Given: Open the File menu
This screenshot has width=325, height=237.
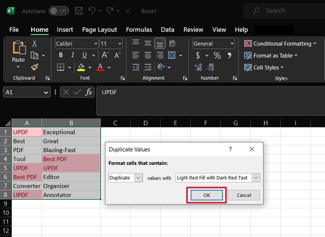Looking at the screenshot, I should 14,29.
